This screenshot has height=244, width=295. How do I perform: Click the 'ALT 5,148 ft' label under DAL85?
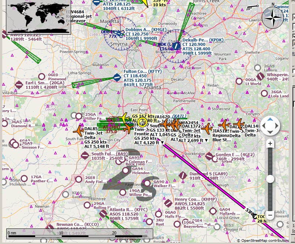coord(97,146)
